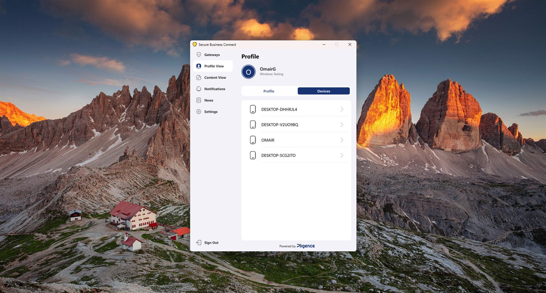546x293 pixels.
Task: Expand DESKTOP-DHHRJL4 details chevron
Action: tap(342, 109)
